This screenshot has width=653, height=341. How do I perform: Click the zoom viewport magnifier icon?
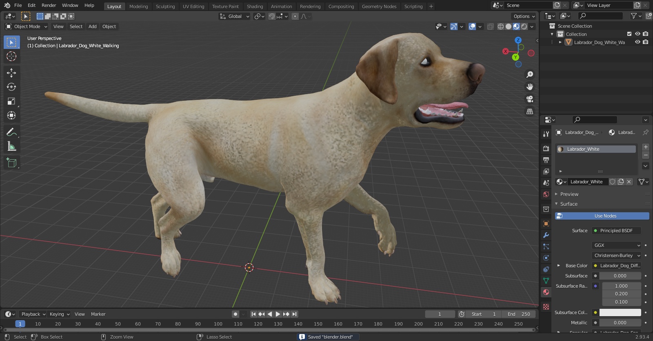[530, 75]
